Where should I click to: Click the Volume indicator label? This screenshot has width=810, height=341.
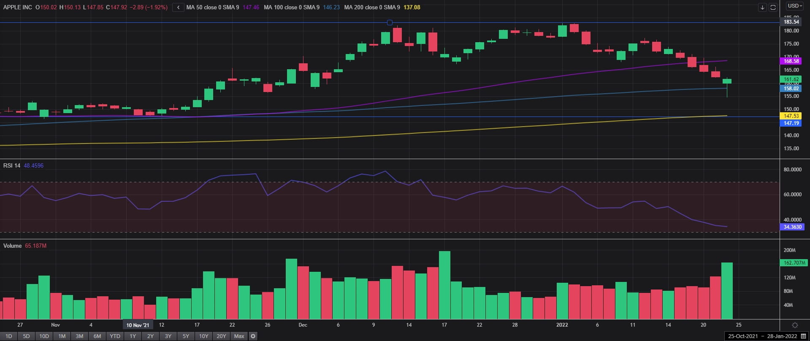[x=13, y=246]
